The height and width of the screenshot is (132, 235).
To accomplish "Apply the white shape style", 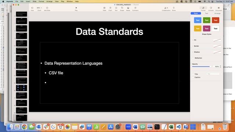I will coord(216,29).
